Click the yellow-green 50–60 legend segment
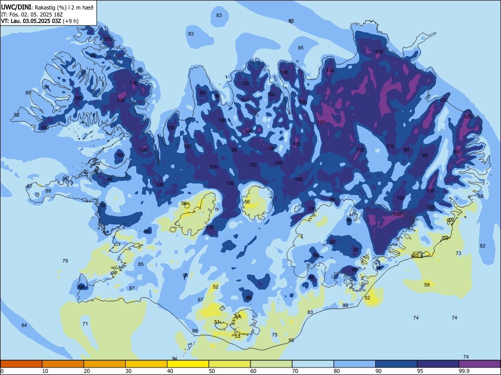 tap(229, 364)
